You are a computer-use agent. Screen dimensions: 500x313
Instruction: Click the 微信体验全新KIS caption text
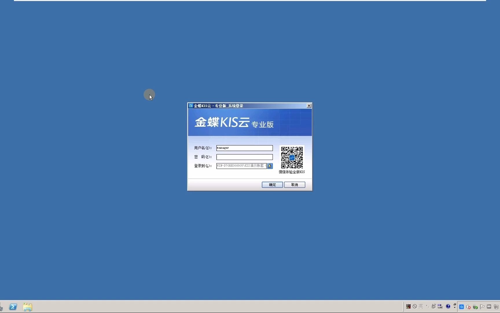coord(292,172)
